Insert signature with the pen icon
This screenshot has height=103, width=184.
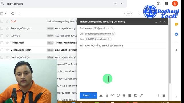[141, 95]
